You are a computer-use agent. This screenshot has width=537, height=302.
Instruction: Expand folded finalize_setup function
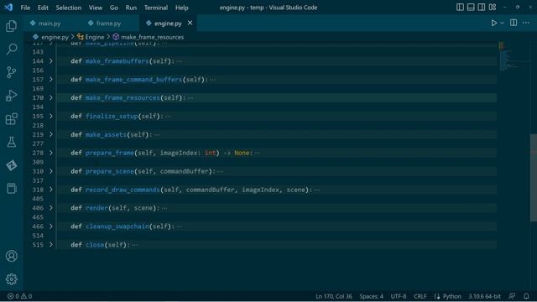click(51, 116)
